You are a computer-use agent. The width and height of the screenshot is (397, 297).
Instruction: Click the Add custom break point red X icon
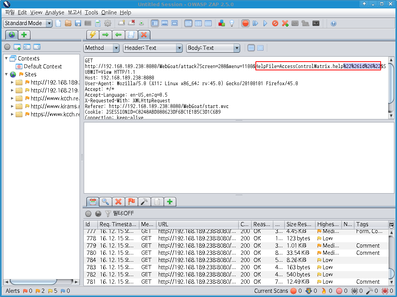(x=285, y=23)
